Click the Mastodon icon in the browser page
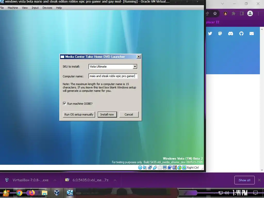 [x=220, y=34]
